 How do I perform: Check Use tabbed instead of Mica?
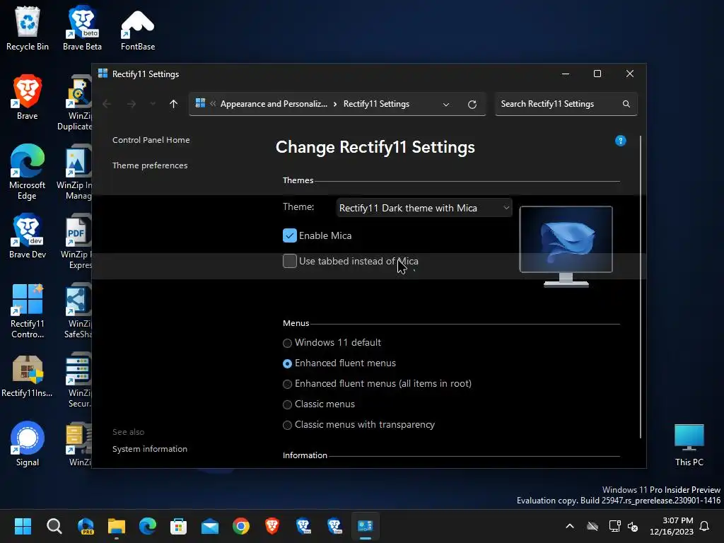coord(289,261)
